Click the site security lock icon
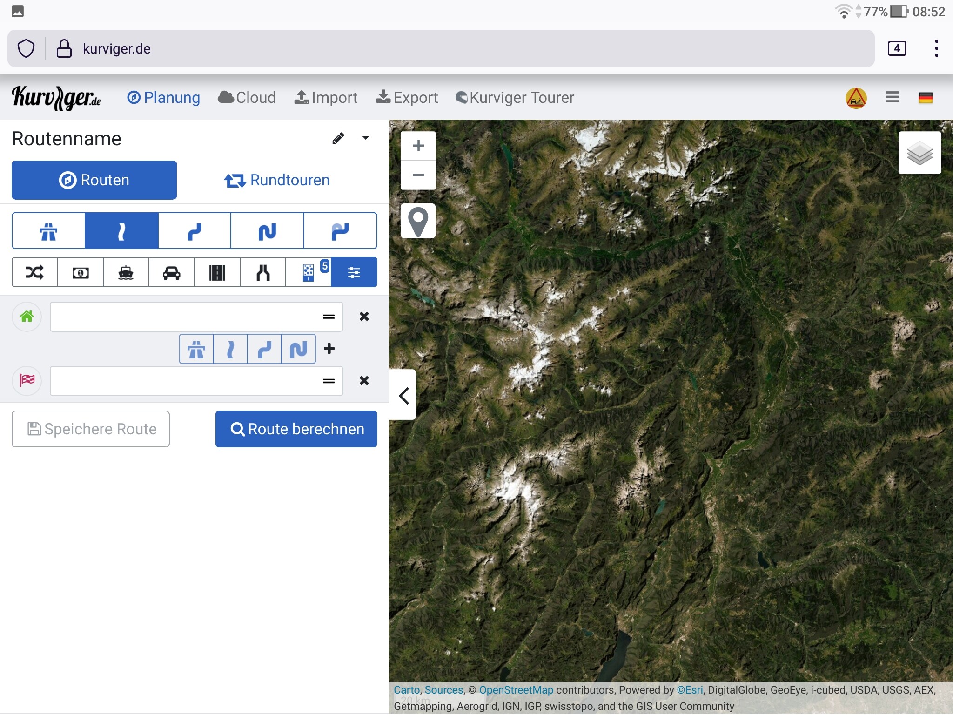Image resolution: width=953 pixels, height=715 pixels. click(x=64, y=48)
